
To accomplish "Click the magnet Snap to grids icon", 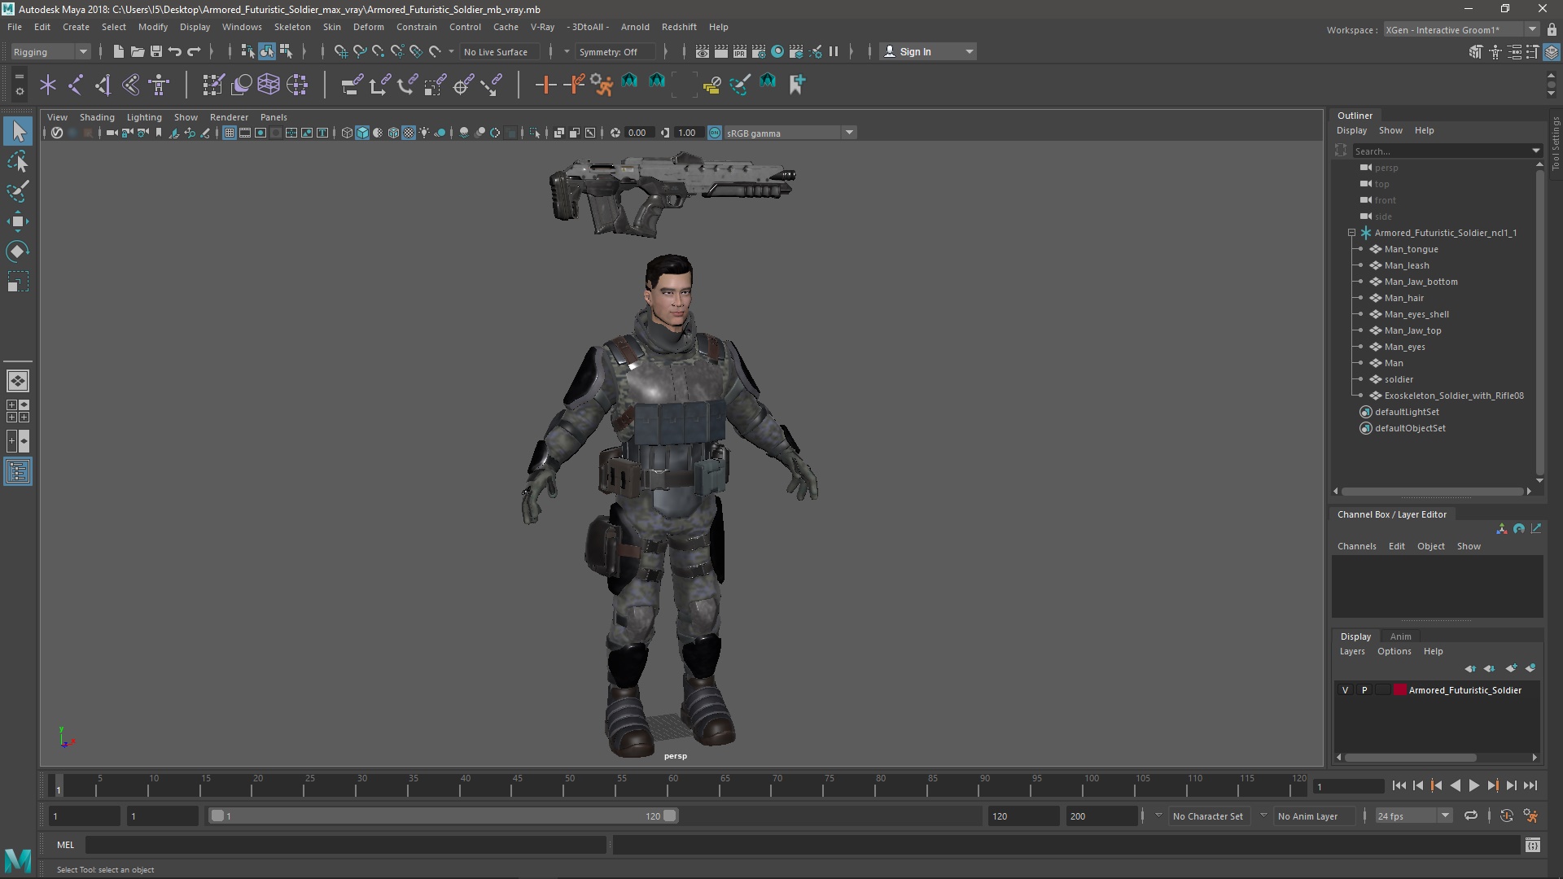I will [x=341, y=51].
